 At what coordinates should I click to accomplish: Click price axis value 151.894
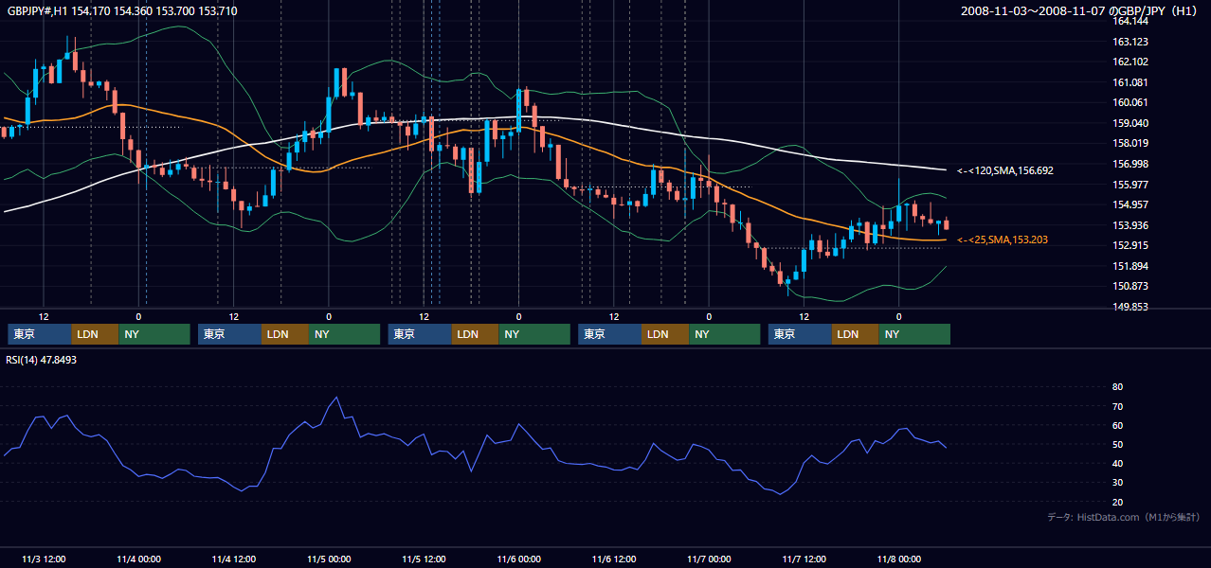click(1130, 266)
